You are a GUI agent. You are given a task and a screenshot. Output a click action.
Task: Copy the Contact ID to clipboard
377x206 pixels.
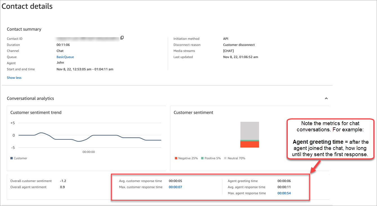coord(122,37)
